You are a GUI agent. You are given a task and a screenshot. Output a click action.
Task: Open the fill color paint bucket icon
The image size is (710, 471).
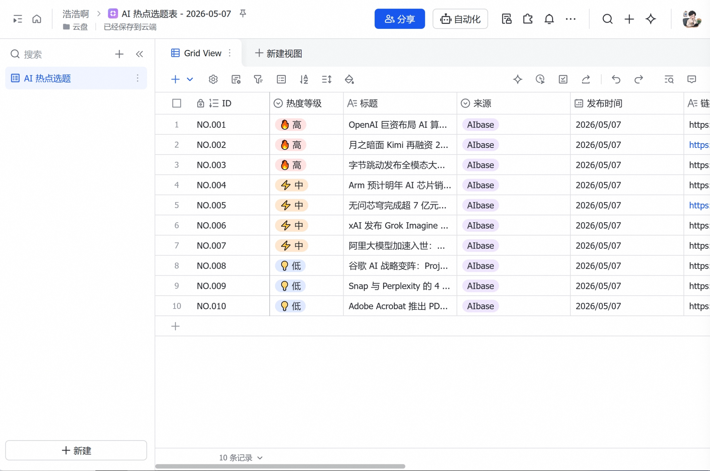click(349, 79)
